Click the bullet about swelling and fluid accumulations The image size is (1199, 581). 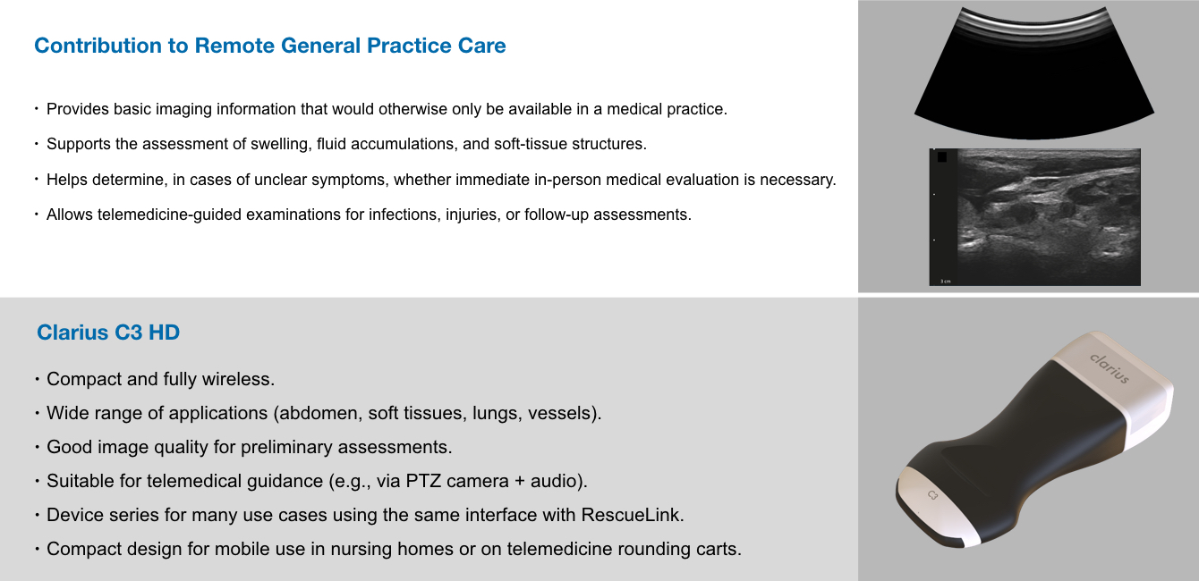[x=346, y=144]
